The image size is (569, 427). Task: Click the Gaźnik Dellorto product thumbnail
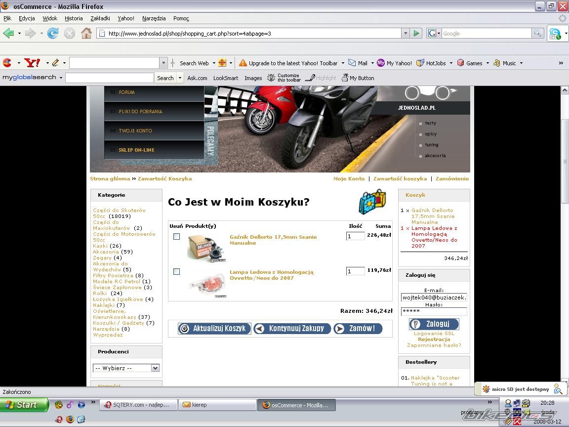tap(207, 248)
